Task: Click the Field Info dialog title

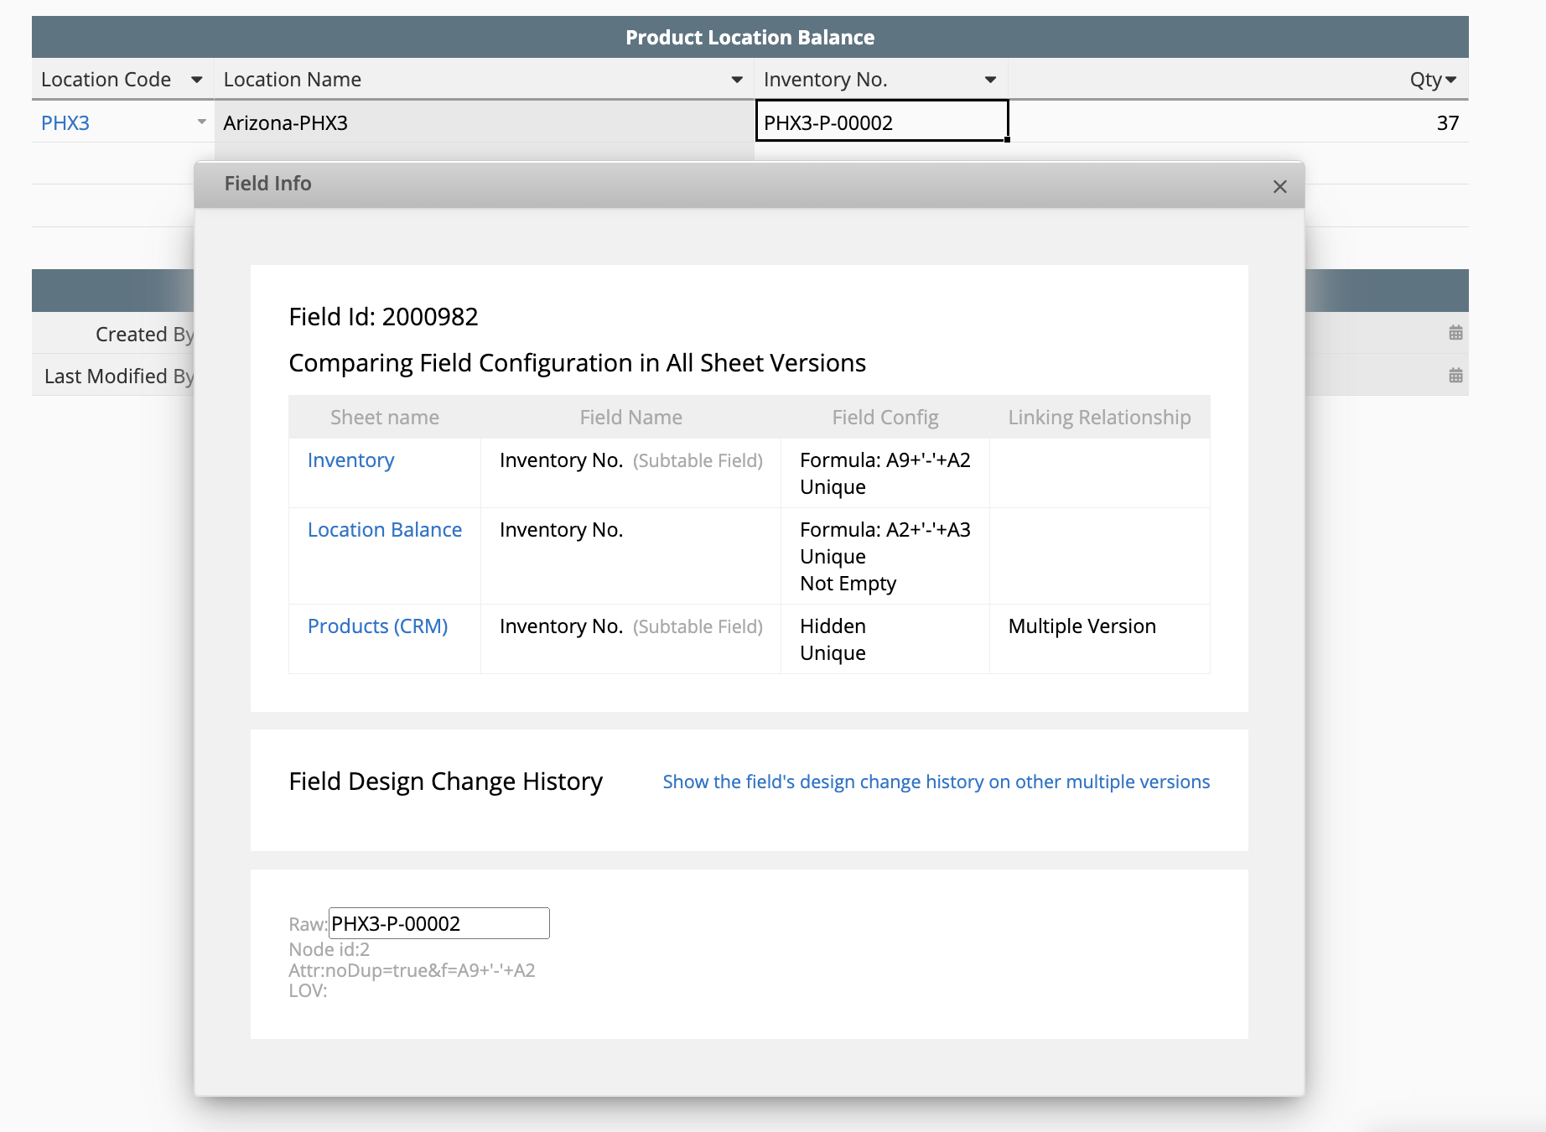Action: pos(267,184)
